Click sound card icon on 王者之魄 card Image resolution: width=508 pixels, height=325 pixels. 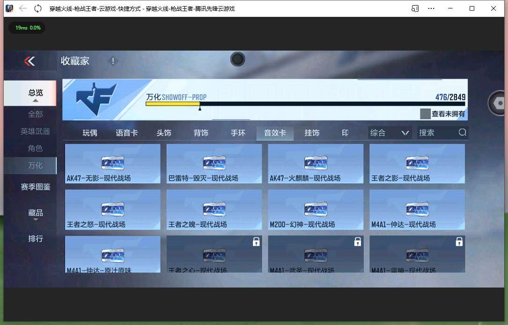pyautogui.click(x=214, y=209)
